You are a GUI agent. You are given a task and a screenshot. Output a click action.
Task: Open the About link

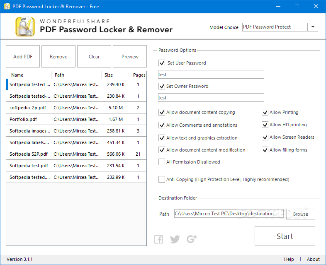tap(313, 259)
